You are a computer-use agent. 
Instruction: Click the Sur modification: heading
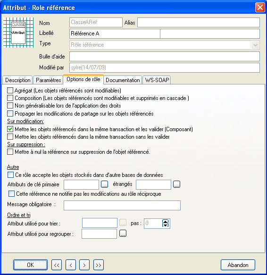25,121
